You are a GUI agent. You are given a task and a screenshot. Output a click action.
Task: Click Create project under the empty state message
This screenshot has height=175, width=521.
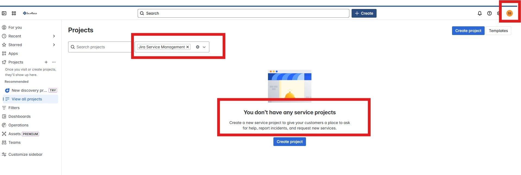(289, 142)
